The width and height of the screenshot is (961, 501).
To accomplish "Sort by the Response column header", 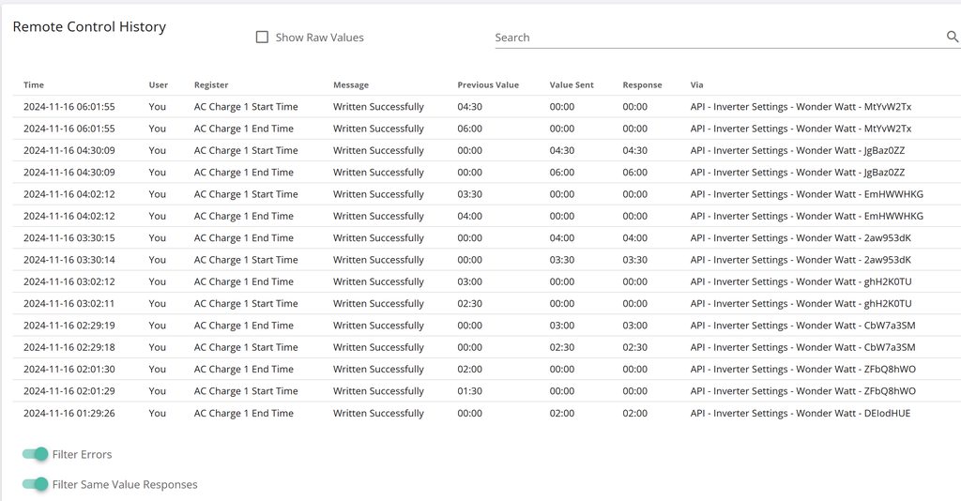I will [x=642, y=85].
